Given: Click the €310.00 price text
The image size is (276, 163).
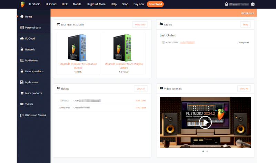Looking at the screenshot, I should tap(124, 72).
